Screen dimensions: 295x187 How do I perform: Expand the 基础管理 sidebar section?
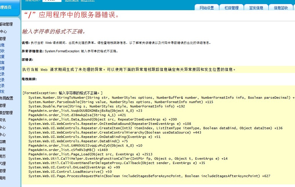click(x=6, y=24)
